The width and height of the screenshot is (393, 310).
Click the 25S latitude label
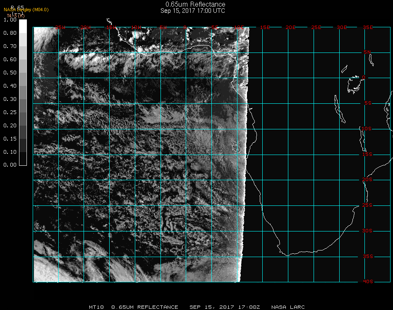coord(367,205)
